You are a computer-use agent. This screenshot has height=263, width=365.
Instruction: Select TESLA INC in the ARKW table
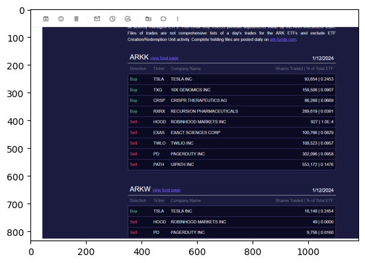(x=181, y=211)
